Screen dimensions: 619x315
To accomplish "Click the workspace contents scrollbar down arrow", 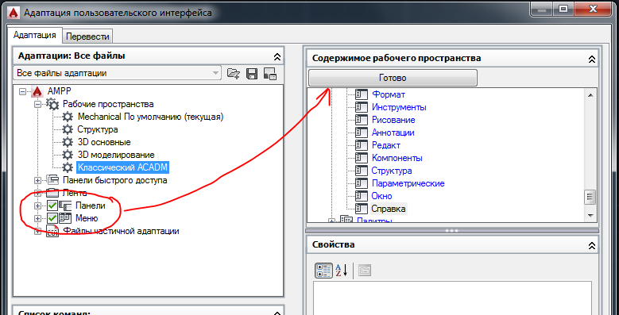I will [x=590, y=215].
